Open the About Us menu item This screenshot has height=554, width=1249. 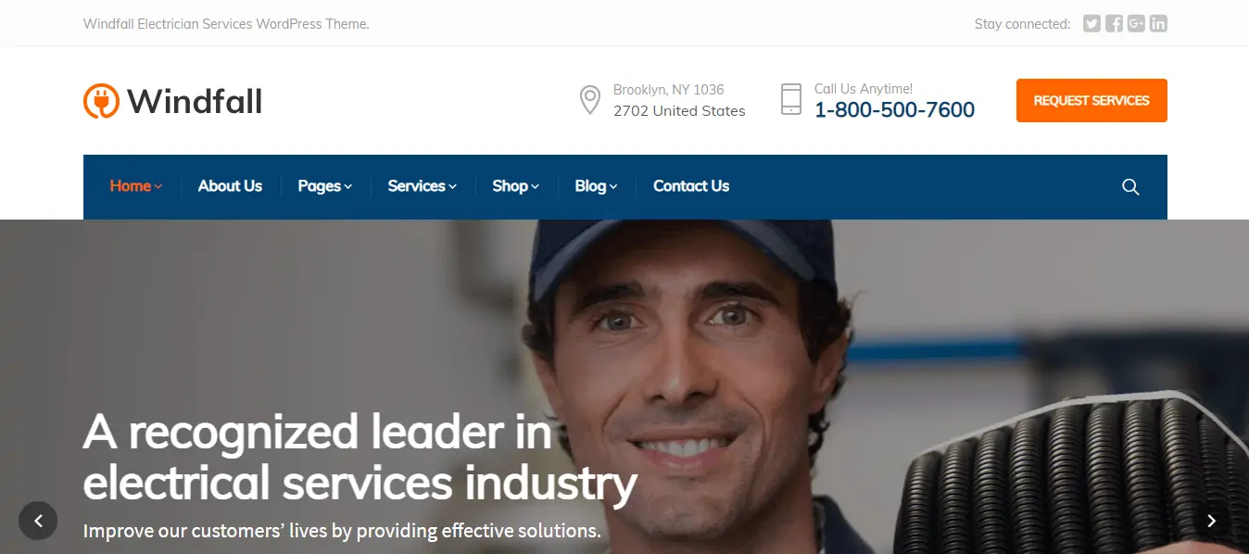click(x=230, y=186)
